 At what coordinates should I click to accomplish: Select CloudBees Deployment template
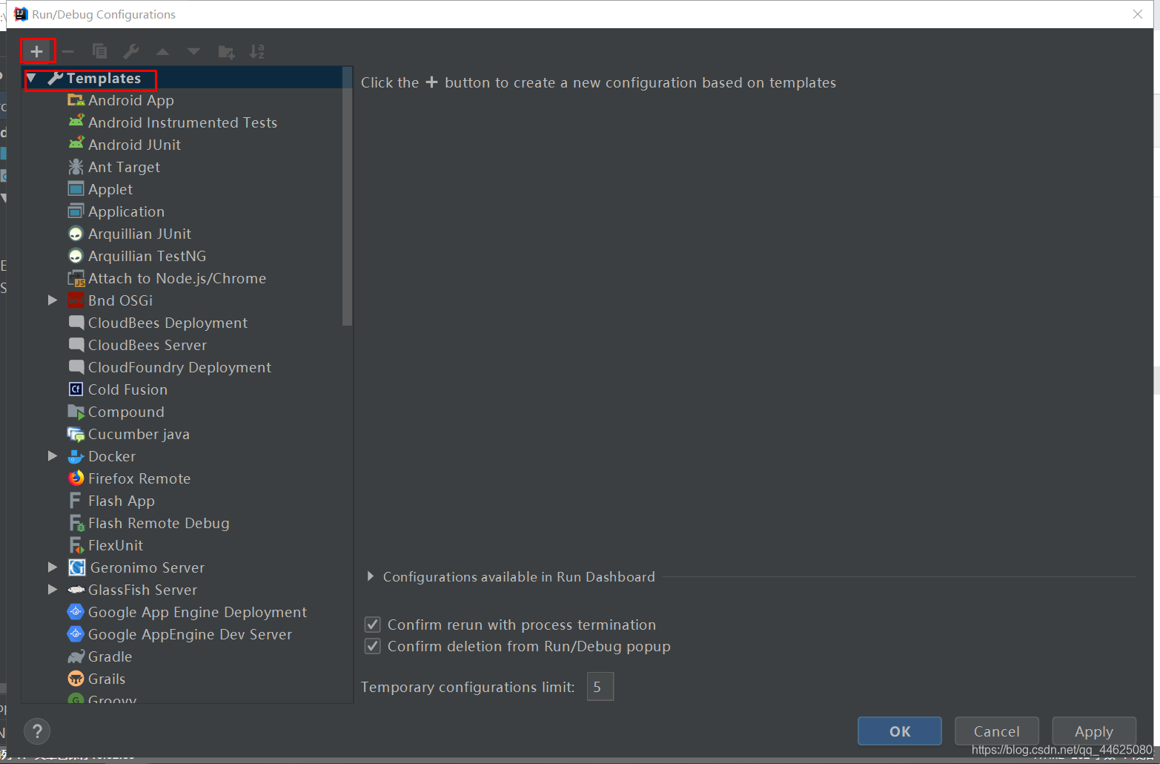point(168,323)
